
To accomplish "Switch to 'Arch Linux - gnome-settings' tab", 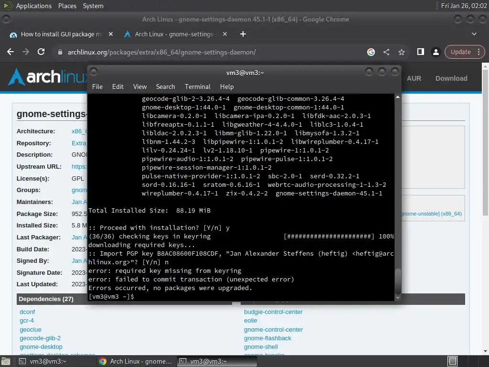I will click(175, 34).
